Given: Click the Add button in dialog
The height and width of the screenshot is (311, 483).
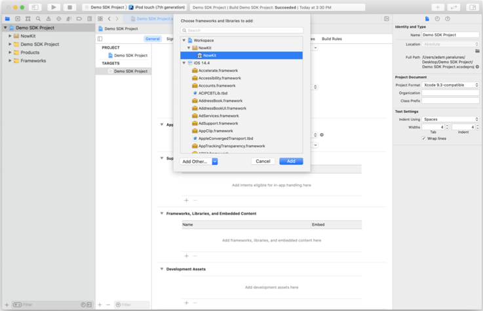Looking at the screenshot, I should (291, 161).
